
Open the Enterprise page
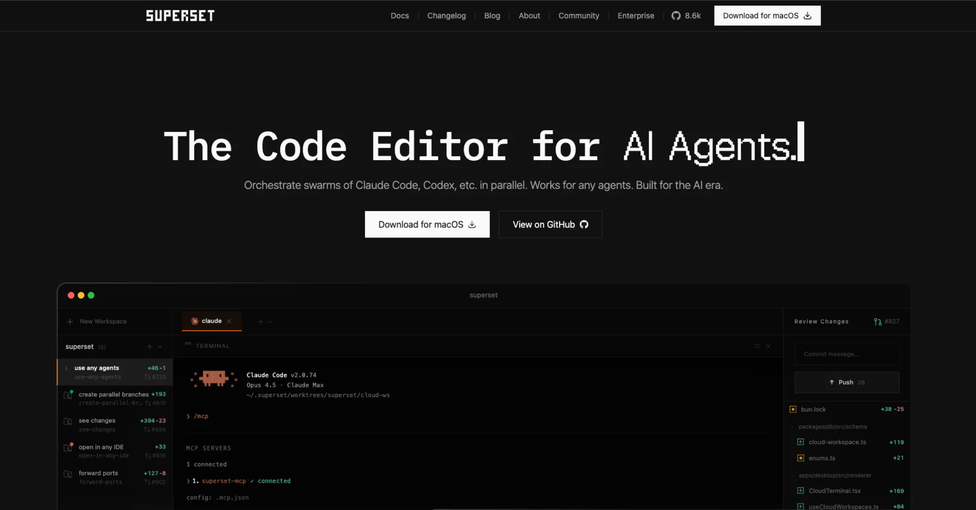coord(636,16)
